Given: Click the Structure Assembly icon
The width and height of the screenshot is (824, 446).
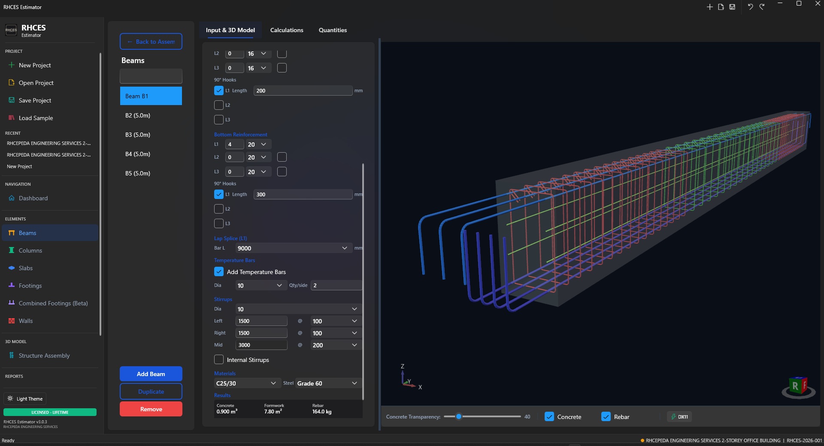Looking at the screenshot, I should coord(12,355).
